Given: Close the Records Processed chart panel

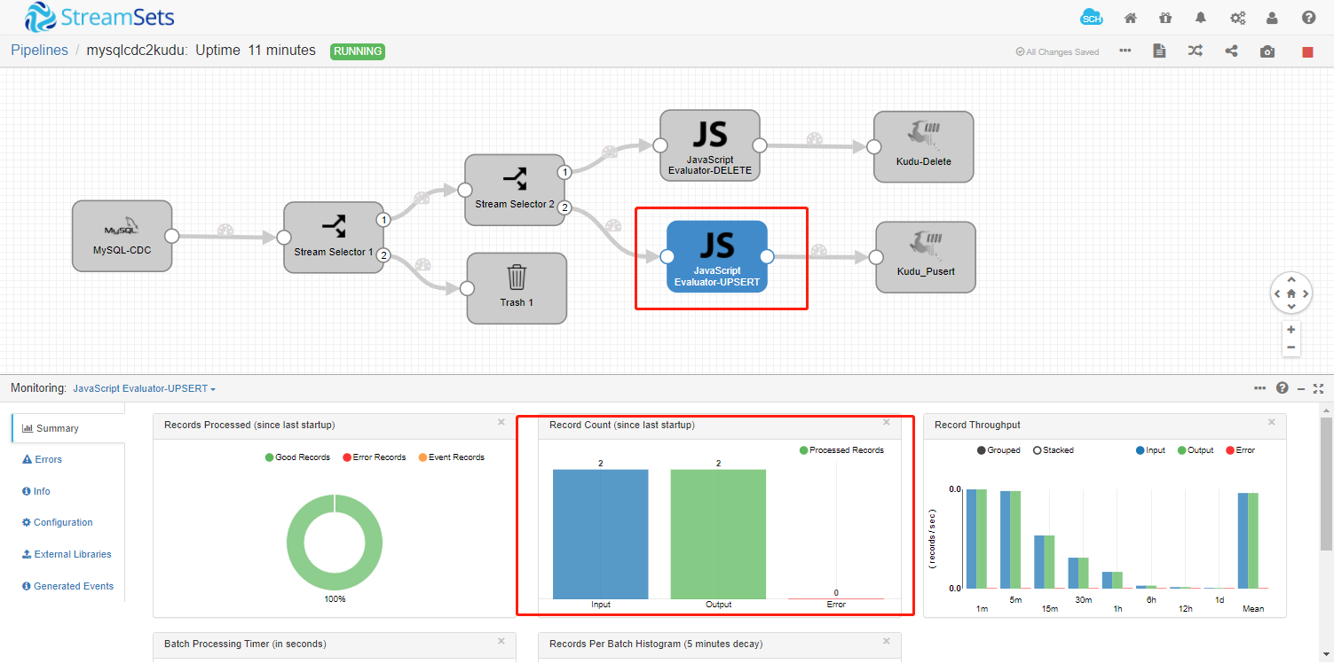Looking at the screenshot, I should pos(501,423).
